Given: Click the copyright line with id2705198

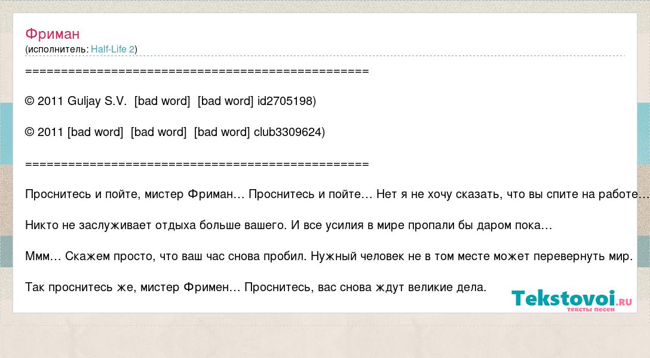Looking at the screenshot, I should (x=170, y=101).
